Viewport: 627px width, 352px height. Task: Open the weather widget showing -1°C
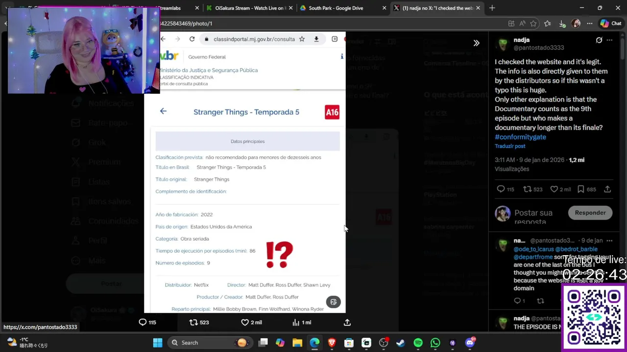point(27,342)
